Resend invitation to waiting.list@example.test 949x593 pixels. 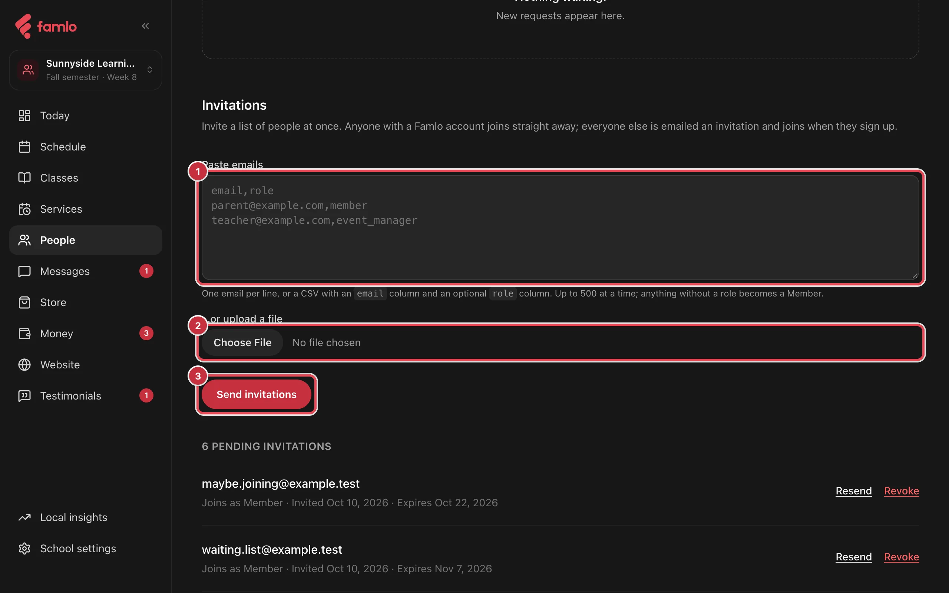pyautogui.click(x=853, y=557)
